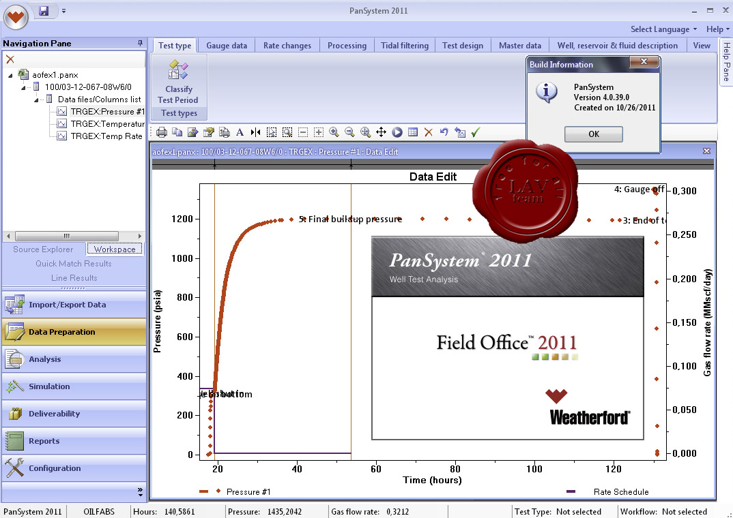
Task: Open the Help dropdown menu
Action: (x=717, y=29)
